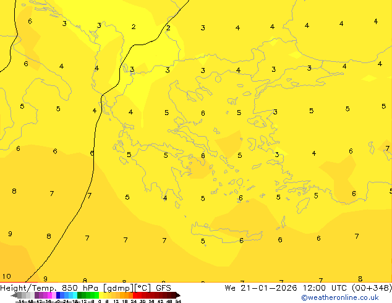The image size is (392, 303).
Task: Click the '[gdmp]' unit label
Action: (119, 288)
